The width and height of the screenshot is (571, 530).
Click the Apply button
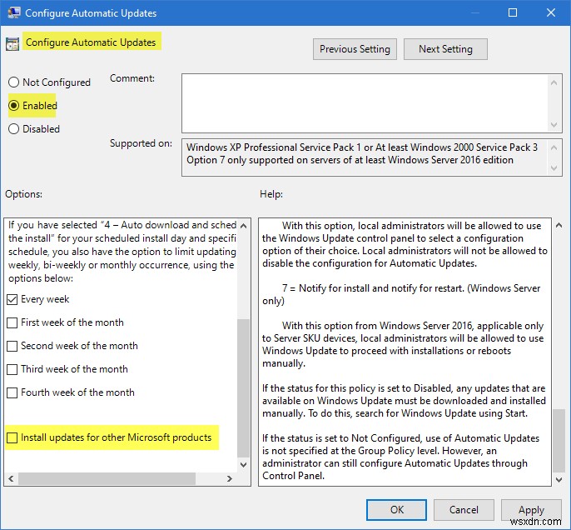[531, 510]
